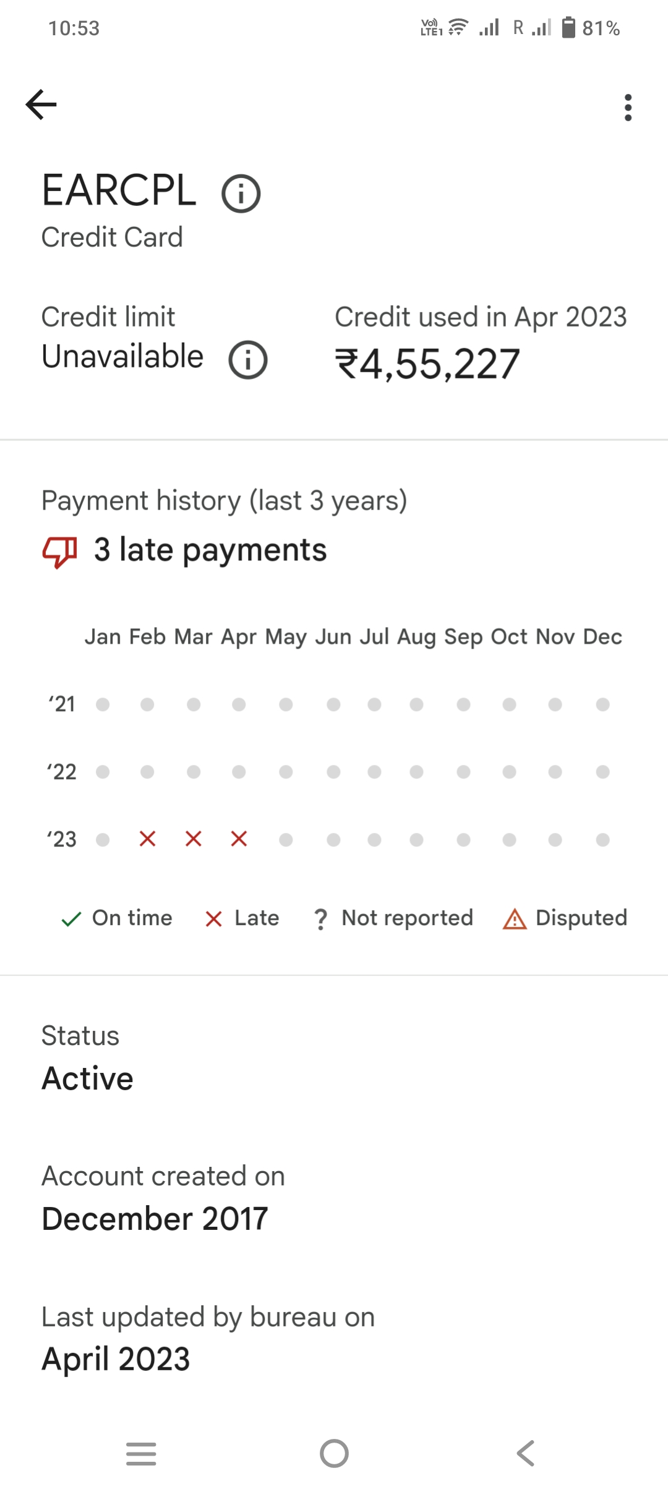This screenshot has width=668, height=1489.
Task: Tap the info icon next to Unavailable
Action: point(248,360)
